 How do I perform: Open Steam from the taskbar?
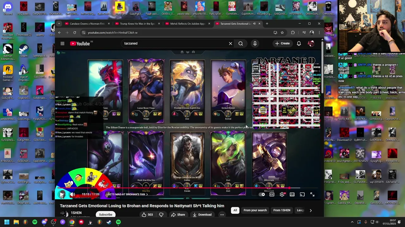pyautogui.click(x=109, y=222)
